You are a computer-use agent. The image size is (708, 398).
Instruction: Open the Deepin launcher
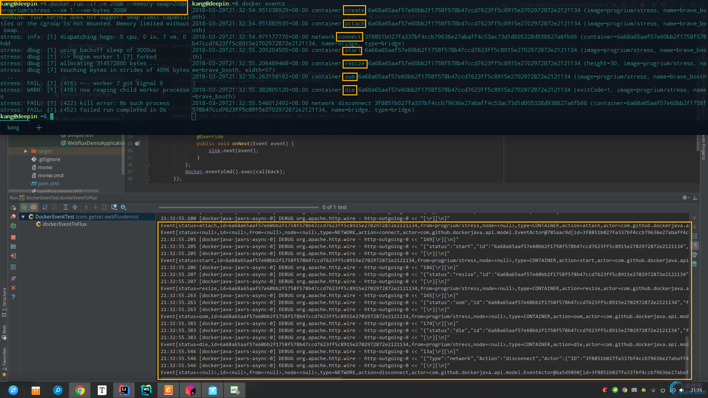13,390
